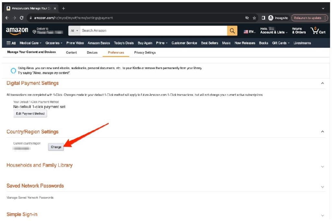Collapse Country/Region Settings section
Screen dimensions: 332x221
[x=322, y=132]
